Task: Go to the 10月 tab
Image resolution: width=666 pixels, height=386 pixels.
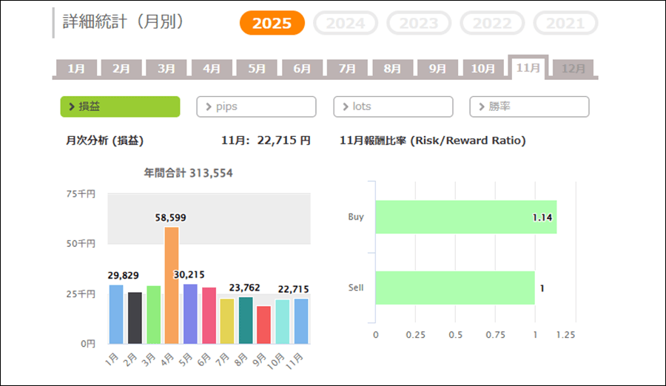Action: pos(482,69)
